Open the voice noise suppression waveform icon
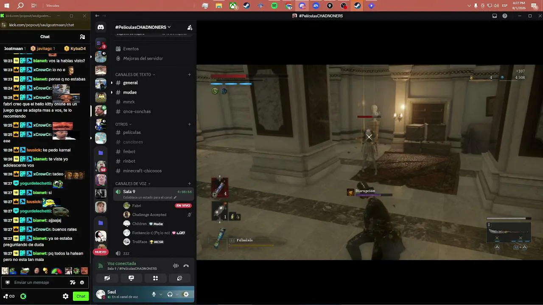Viewport: 543px width, 305px height. click(176, 266)
